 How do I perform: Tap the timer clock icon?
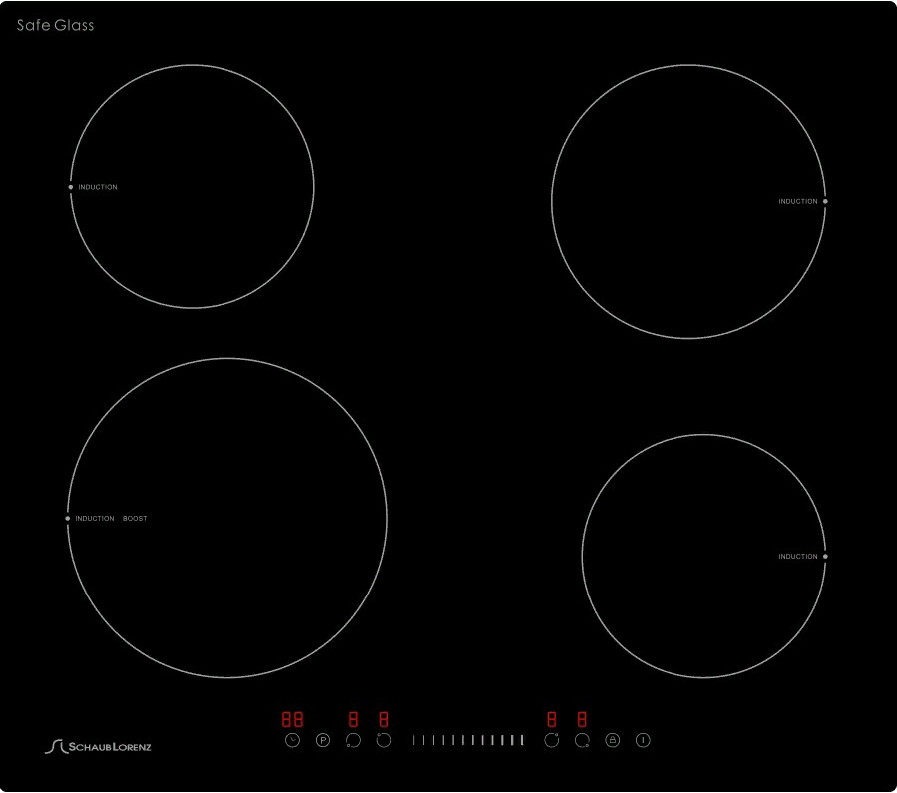pos(292,740)
